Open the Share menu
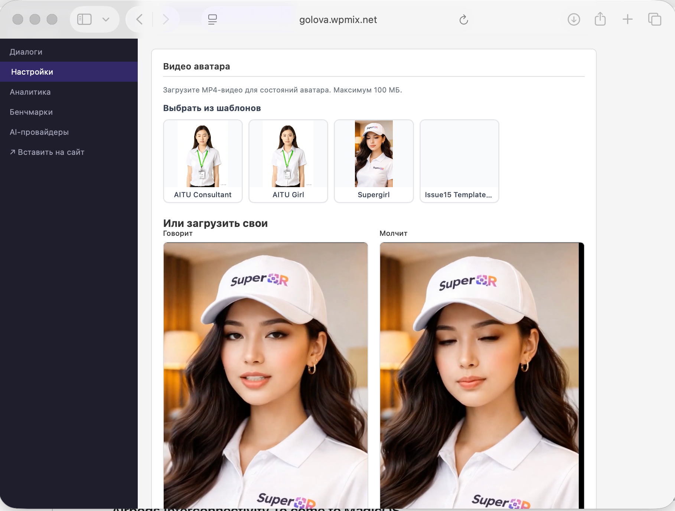Screen dimensions: 675x511 pos(600,19)
